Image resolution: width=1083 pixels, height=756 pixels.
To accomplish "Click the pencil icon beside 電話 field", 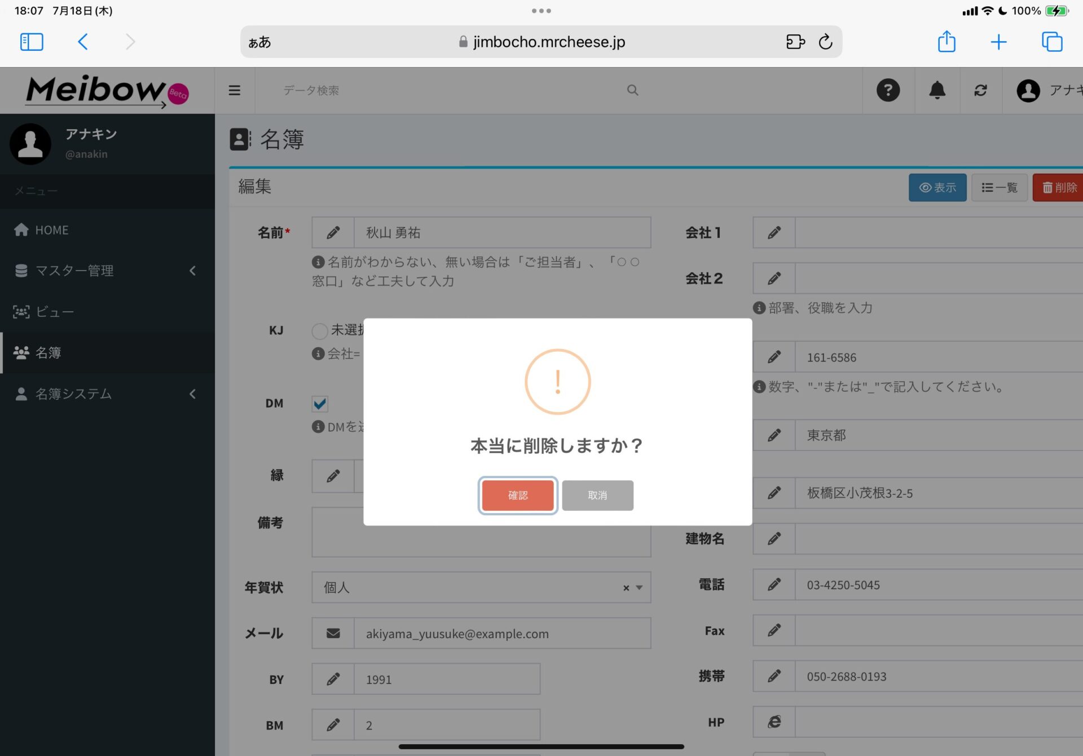I will pyautogui.click(x=774, y=584).
